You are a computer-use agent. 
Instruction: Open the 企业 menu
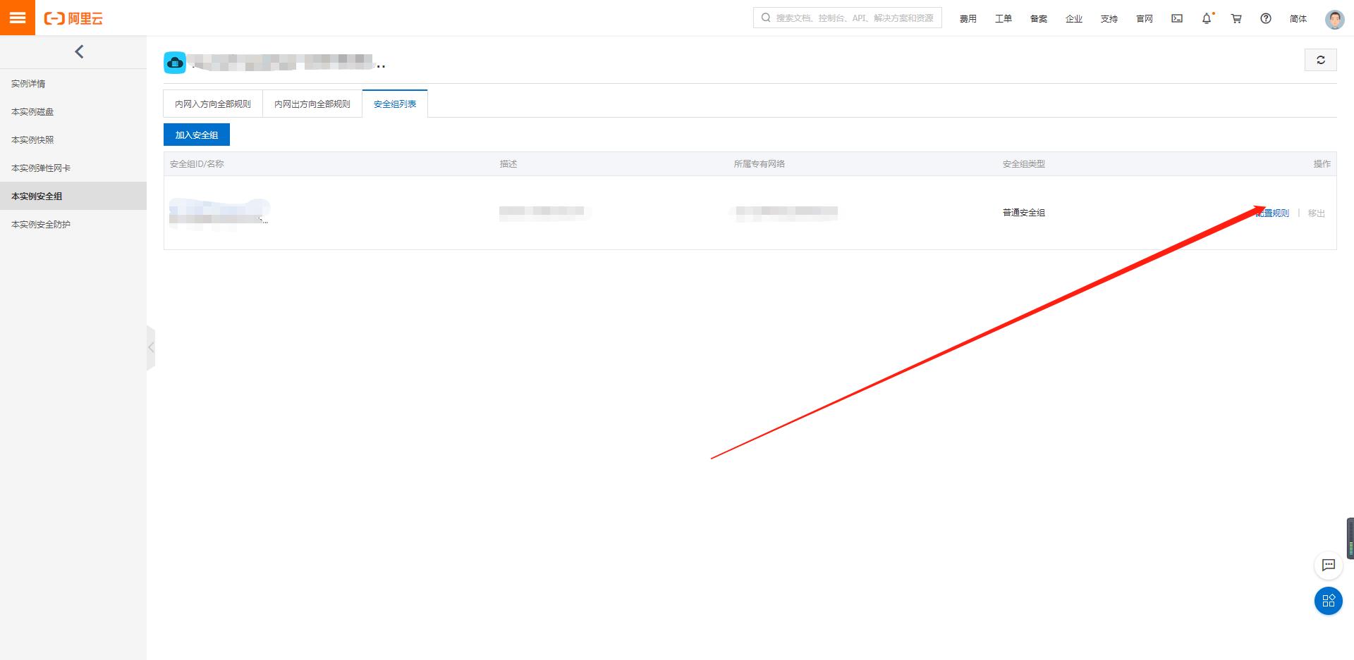1073,19
